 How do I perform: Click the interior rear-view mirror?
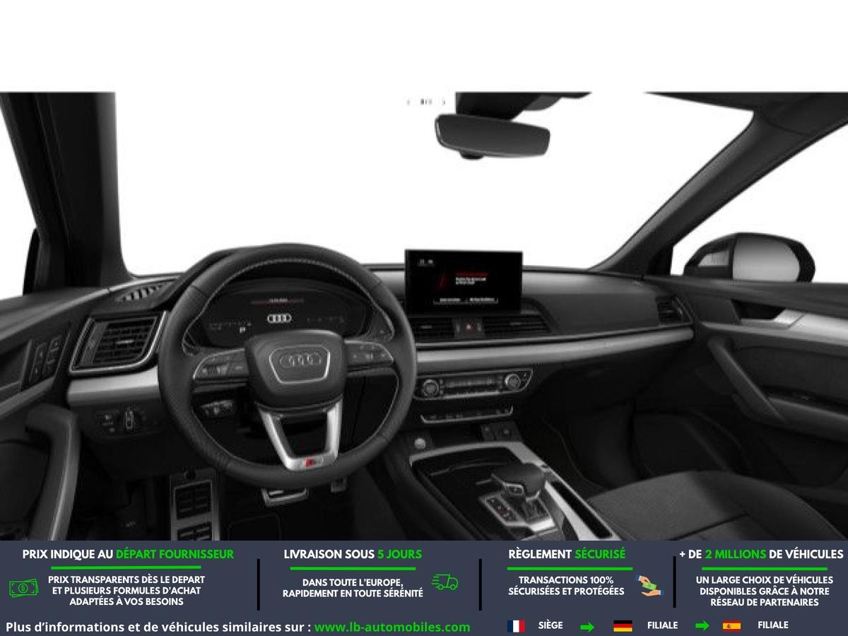point(492,136)
